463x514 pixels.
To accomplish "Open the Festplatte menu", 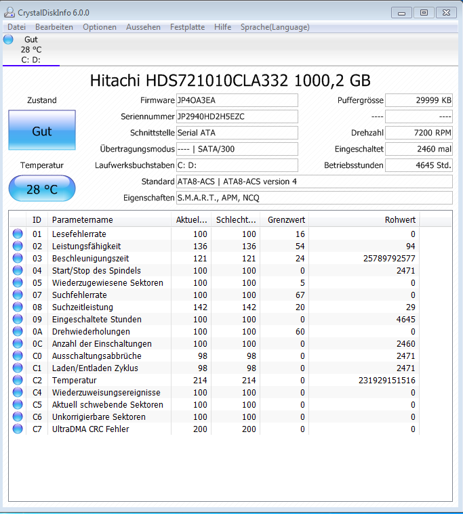I will point(187,27).
